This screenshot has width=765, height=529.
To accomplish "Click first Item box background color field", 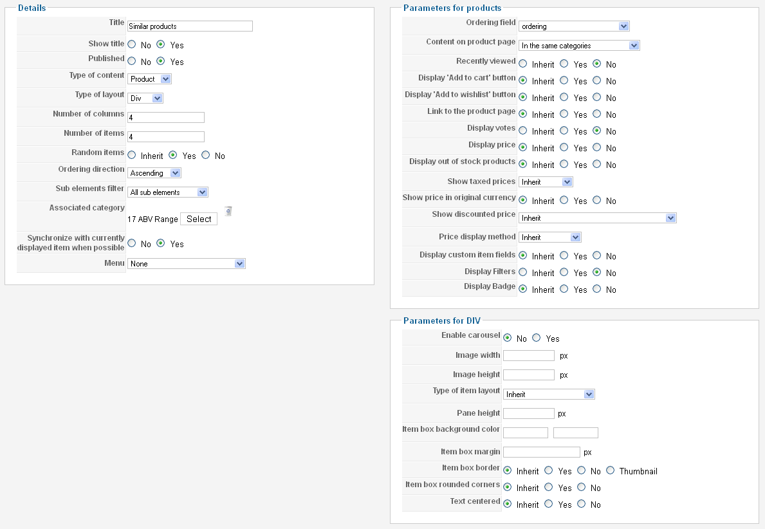I will pyautogui.click(x=526, y=433).
